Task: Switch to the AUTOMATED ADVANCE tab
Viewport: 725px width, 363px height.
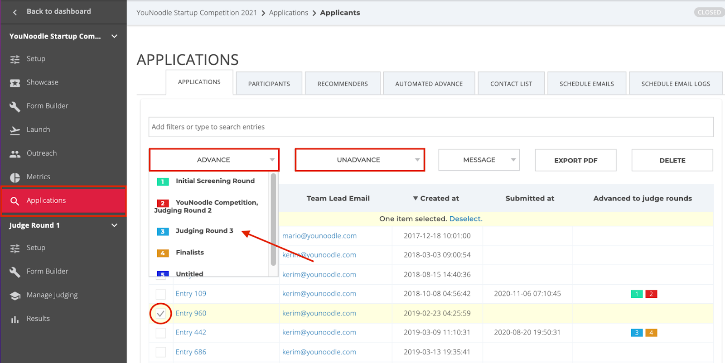Action: (x=429, y=84)
